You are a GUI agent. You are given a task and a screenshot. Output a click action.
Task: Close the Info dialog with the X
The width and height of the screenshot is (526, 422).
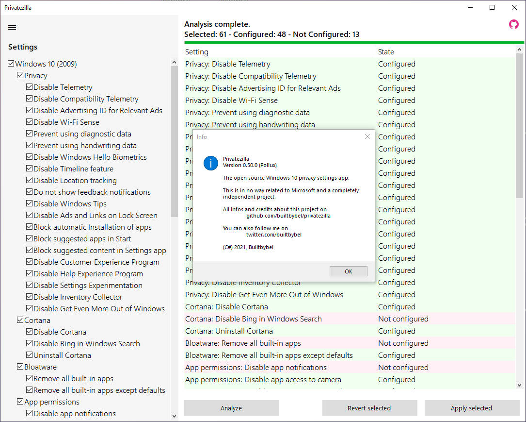(x=367, y=136)
